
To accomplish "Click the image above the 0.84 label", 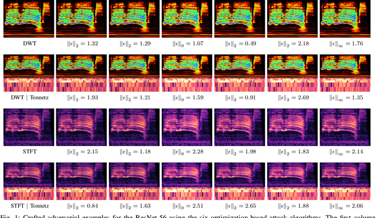I will click(81, 181).
